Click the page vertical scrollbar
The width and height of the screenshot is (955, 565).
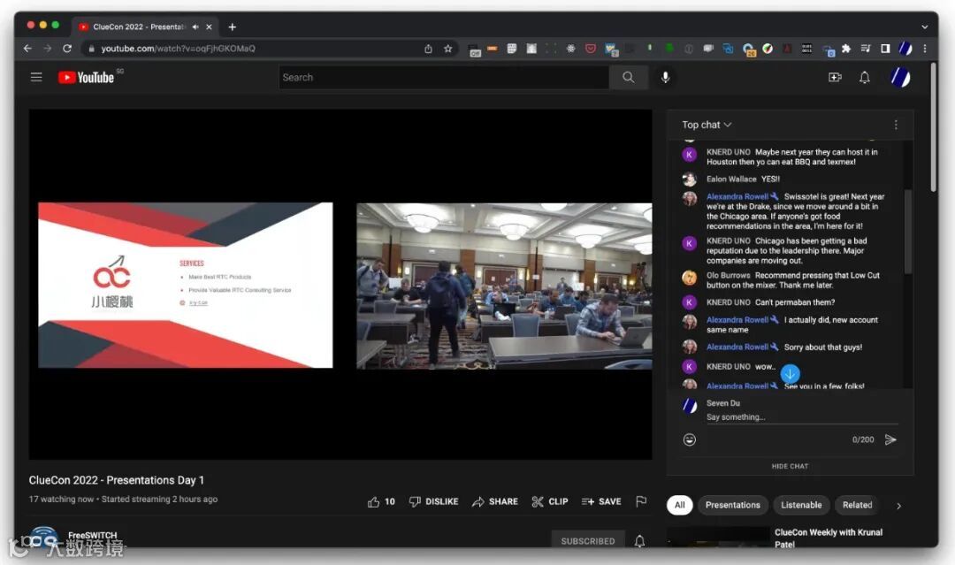click(933, 126)
